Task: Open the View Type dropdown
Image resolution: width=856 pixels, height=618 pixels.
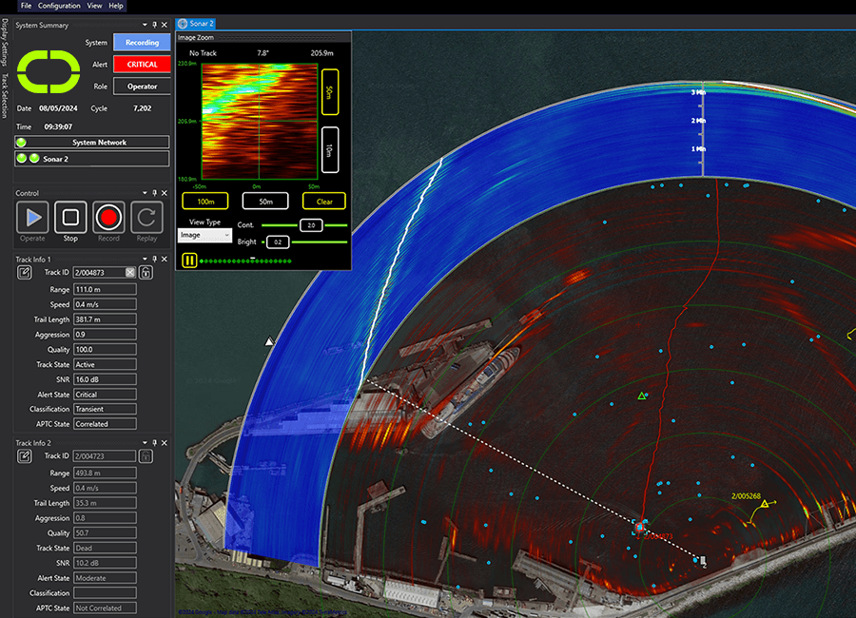Action: [204, 235]
